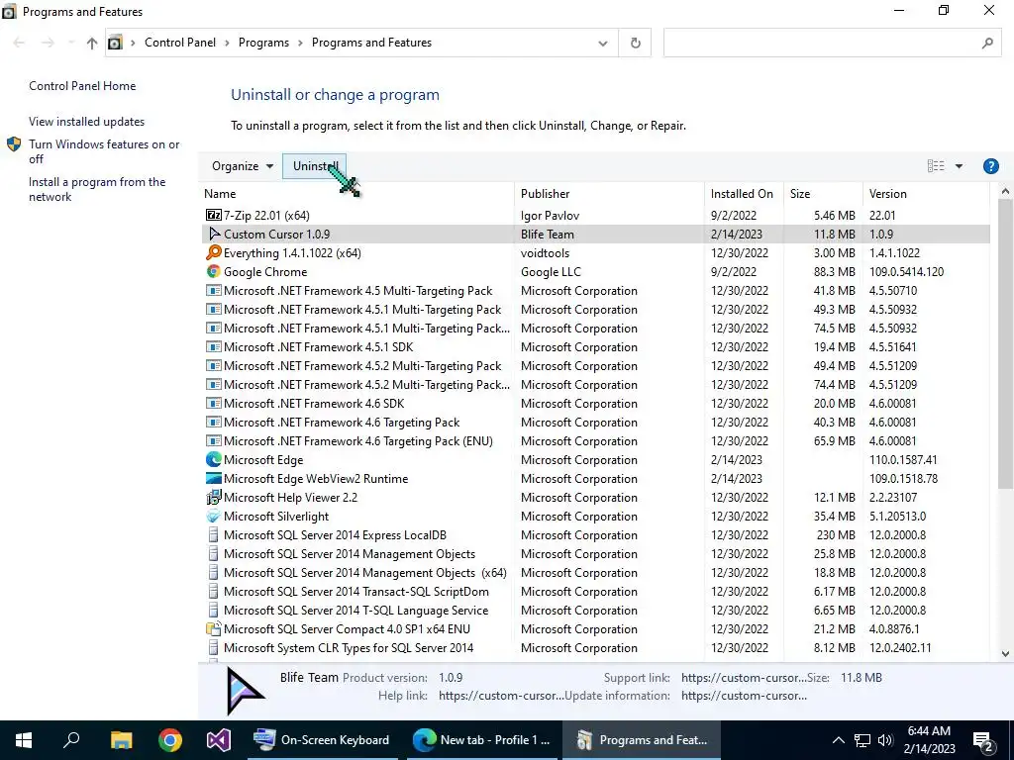Sort by Version column header

click(926, 193)
